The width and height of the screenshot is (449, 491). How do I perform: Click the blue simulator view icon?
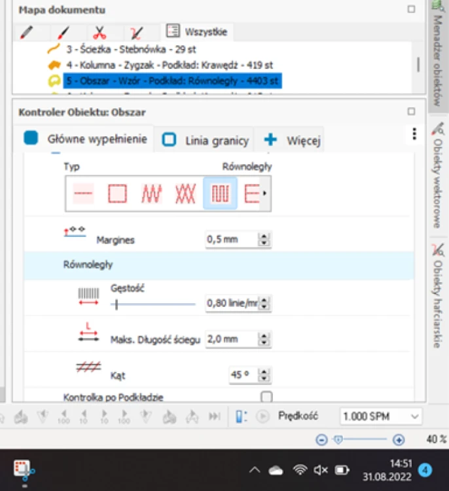point(241,416)
